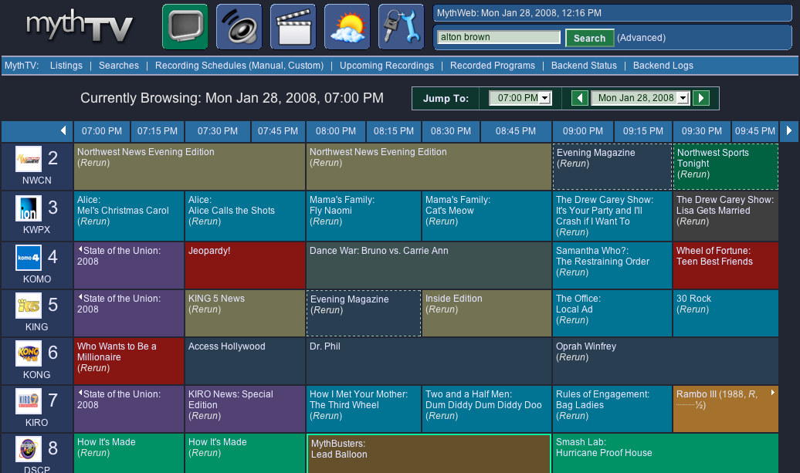Image resolution: width=800 pixels, height=473 pixels.
Task: Click the KOMO 4 channel logo
Action: pos(29,258)
